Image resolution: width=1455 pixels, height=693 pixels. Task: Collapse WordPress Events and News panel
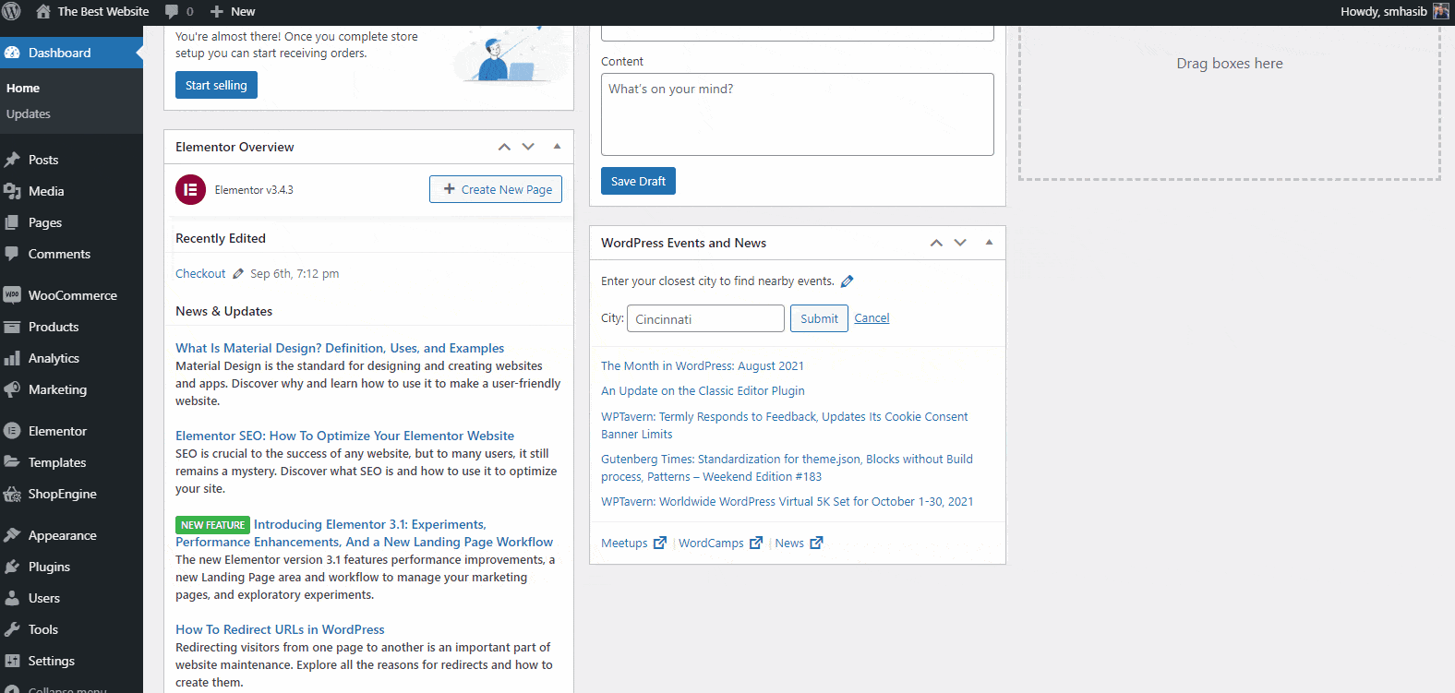[x=989, y=242]
